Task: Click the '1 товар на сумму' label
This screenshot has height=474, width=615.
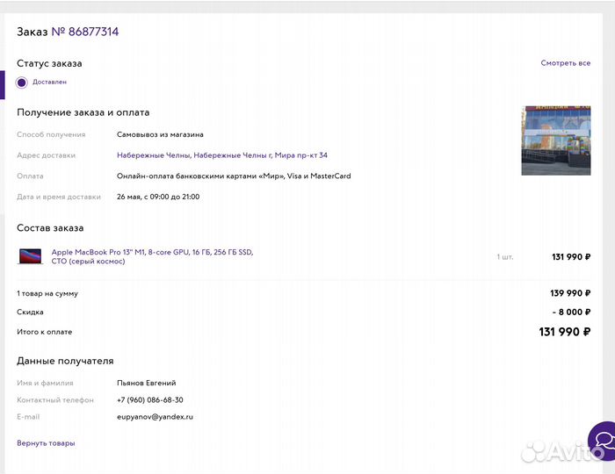Action: (47, 293)
